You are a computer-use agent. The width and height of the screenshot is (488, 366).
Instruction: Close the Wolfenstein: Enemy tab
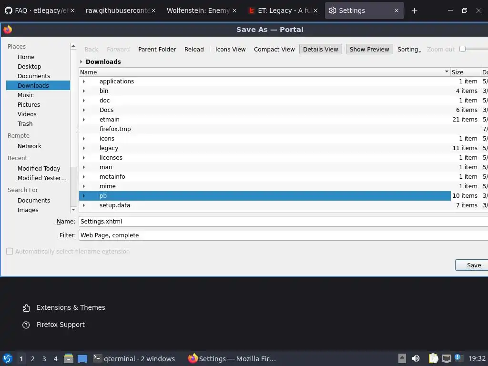coord(234,10)
